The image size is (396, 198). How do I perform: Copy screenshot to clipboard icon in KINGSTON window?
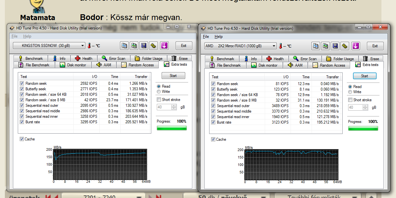point(134,46)
